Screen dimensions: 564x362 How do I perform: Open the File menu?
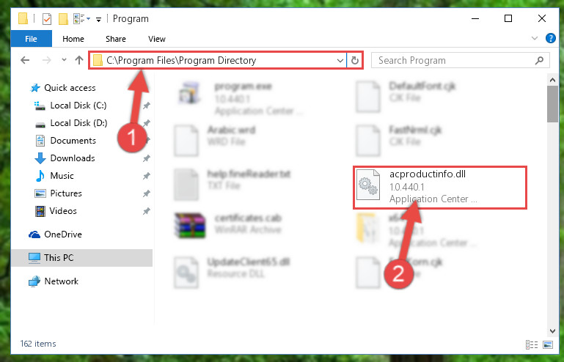tap(31, 39)
